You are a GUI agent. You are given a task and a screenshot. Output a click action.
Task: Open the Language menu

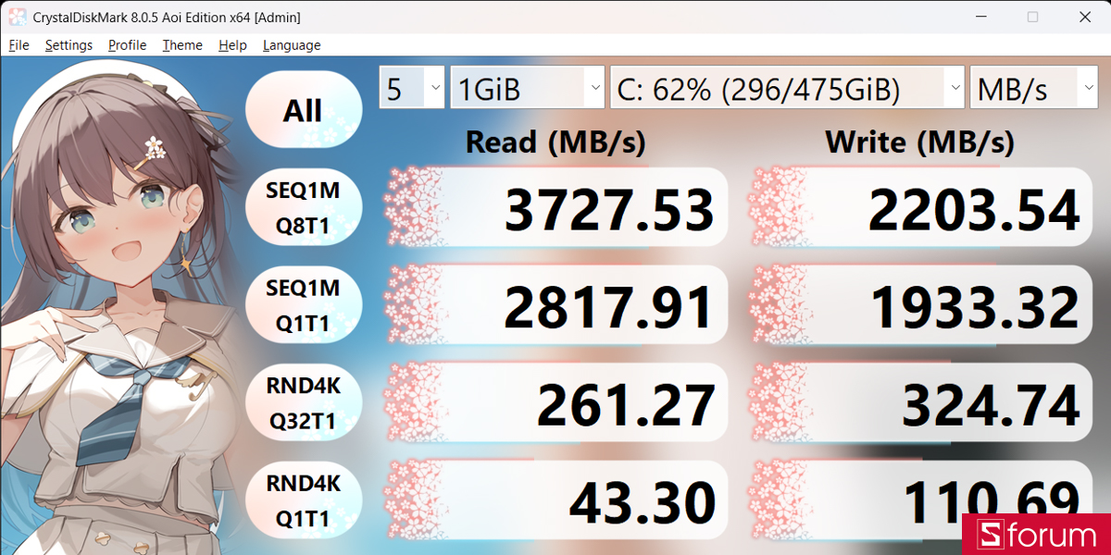coord(292,44)
